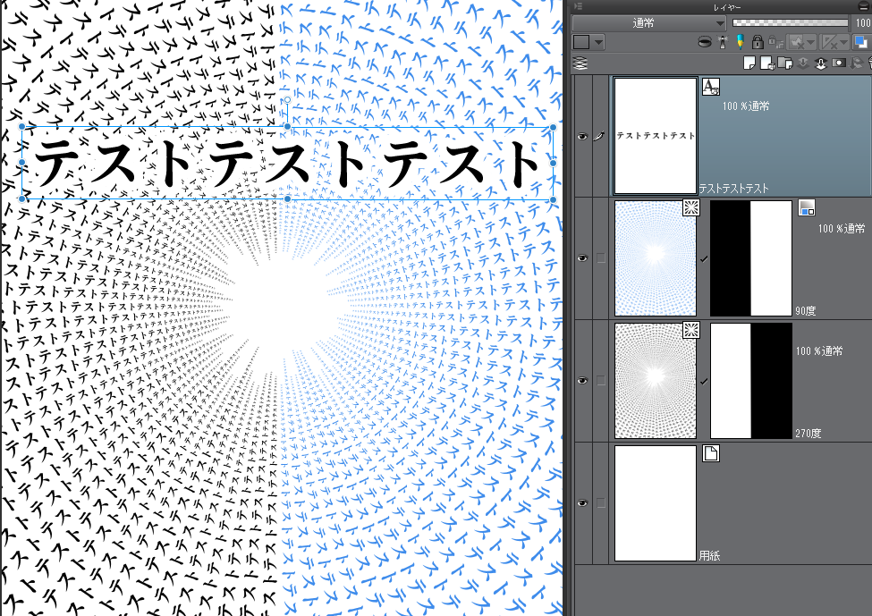Select the 270度 layer mask thumbnail
Screen dimensions: 872x616
pos(750,380)
